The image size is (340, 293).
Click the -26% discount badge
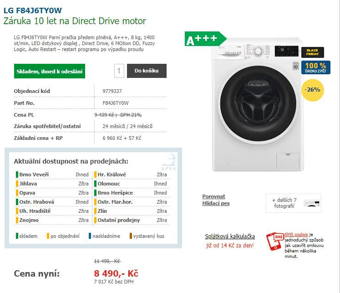point(312,90)
